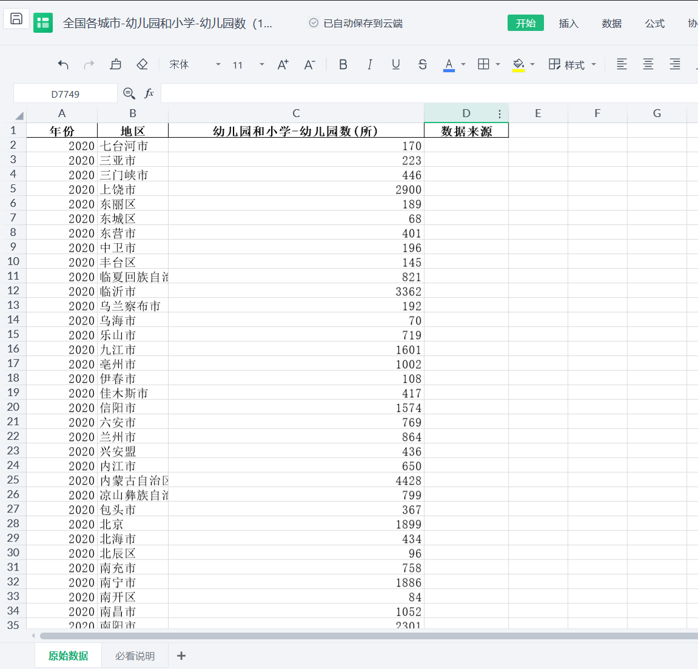Image resolution: width=698 pixels, height=669 pixels.
Task: Open the 宋体 font family dropdown
Action: (195, 64)
